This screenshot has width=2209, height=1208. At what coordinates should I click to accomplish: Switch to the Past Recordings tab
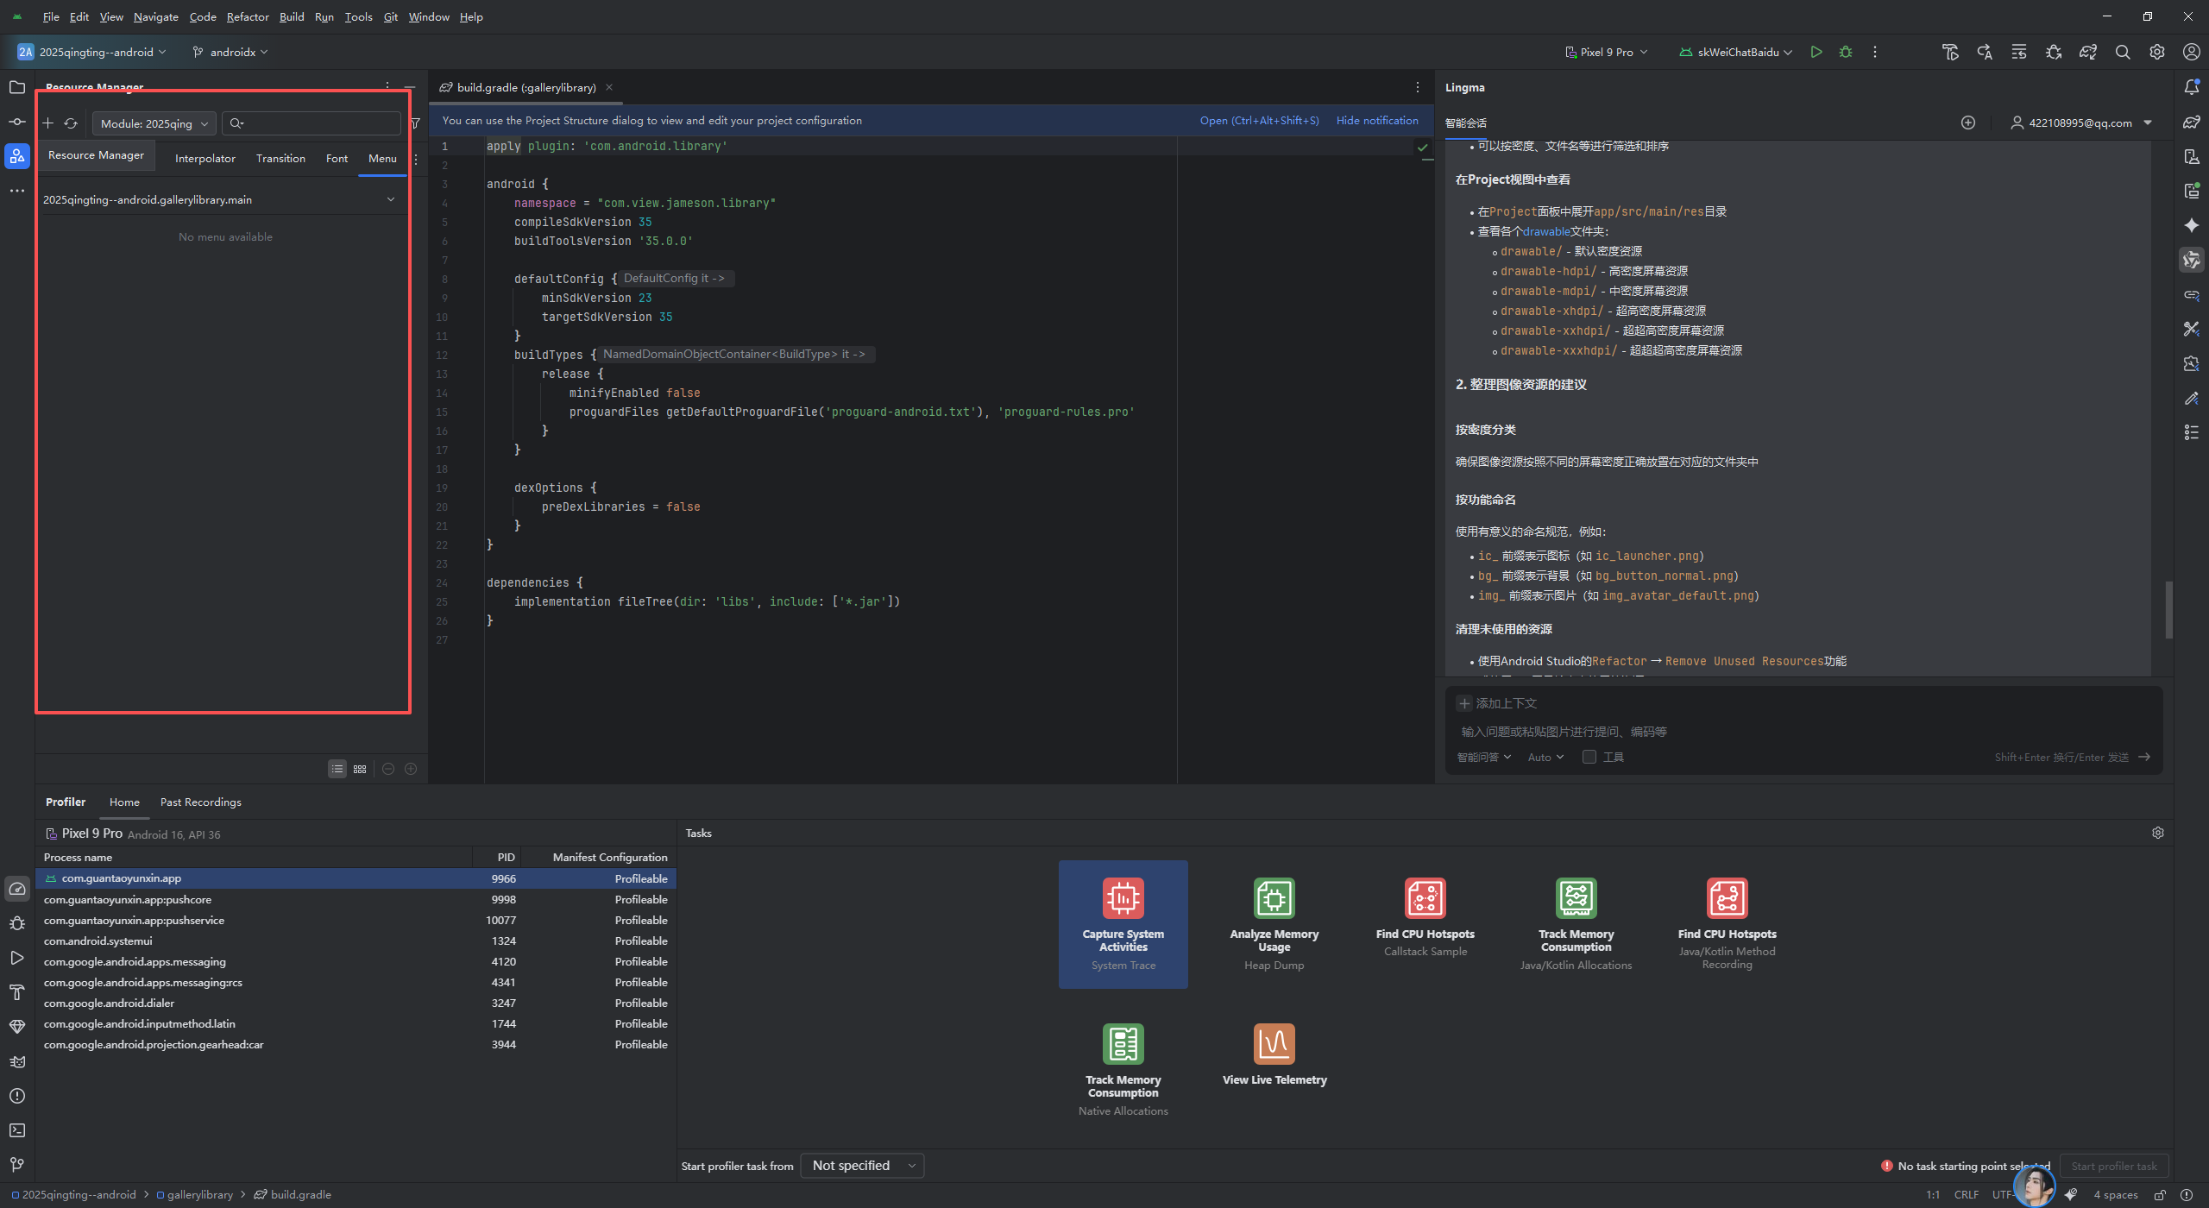[200, 802]
